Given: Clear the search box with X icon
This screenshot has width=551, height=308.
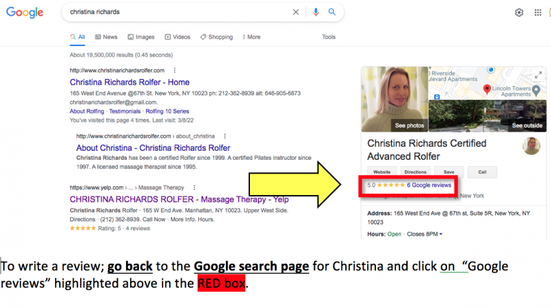Looking at the screenshot, I should point(296,12).
